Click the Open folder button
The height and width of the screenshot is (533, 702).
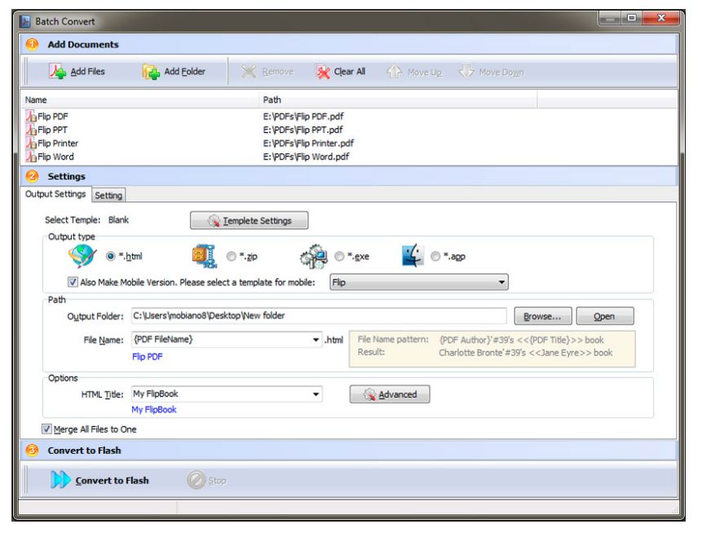tap(605, 316)
